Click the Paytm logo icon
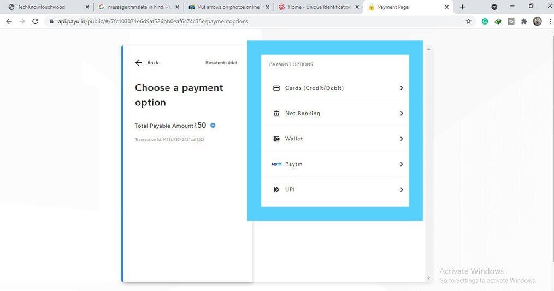The width and height of the screenshot is (554, 291). pyautogui.click(x=276, y=164)
